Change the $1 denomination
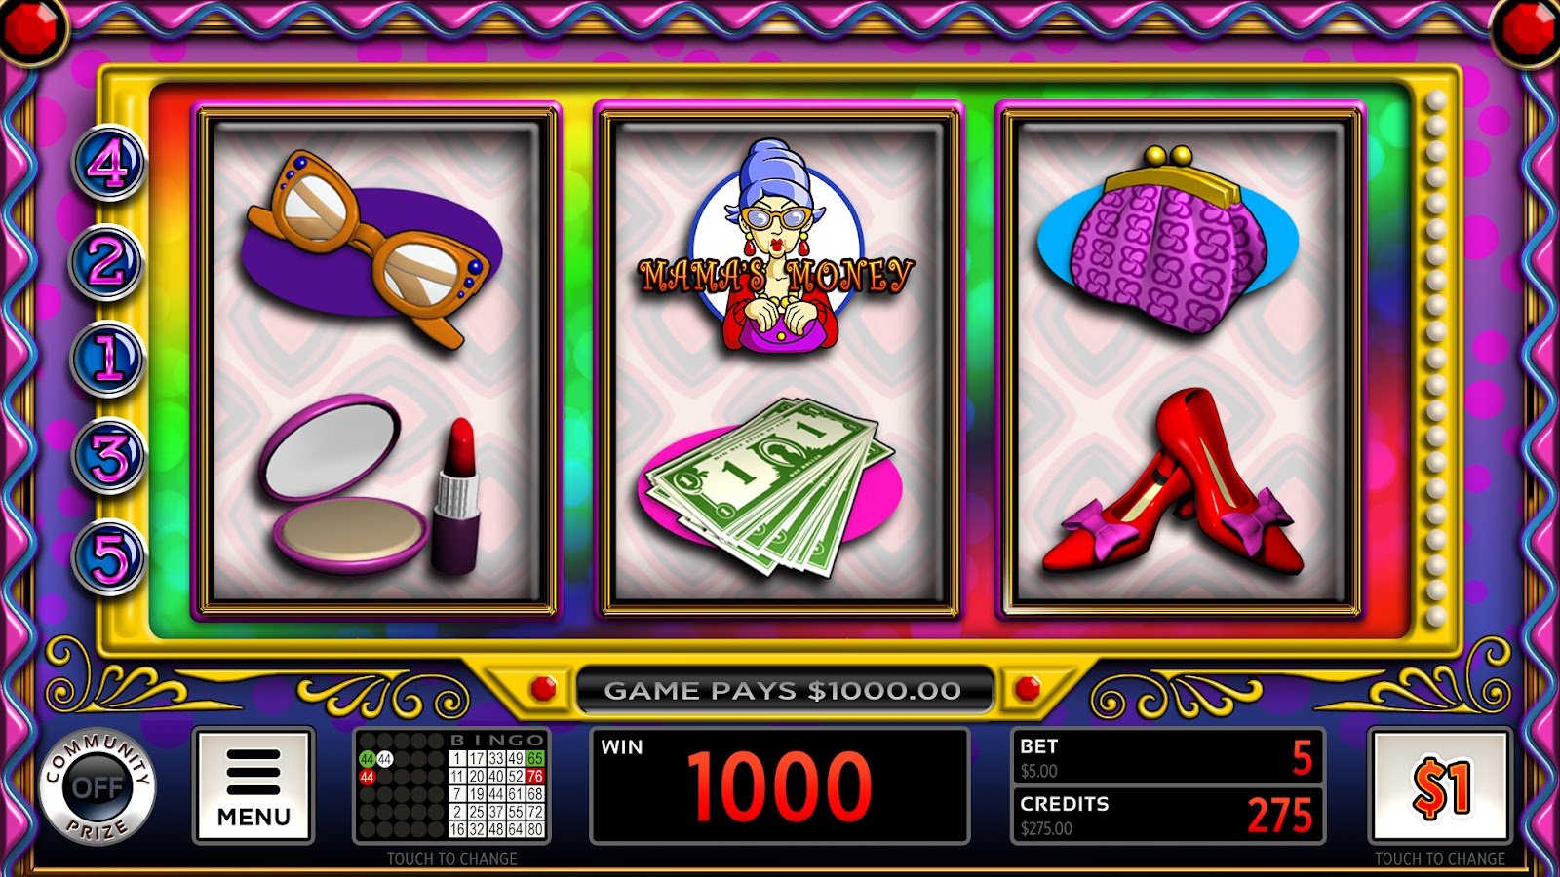Viewport: 1560px width, 877px height. 1440,785
